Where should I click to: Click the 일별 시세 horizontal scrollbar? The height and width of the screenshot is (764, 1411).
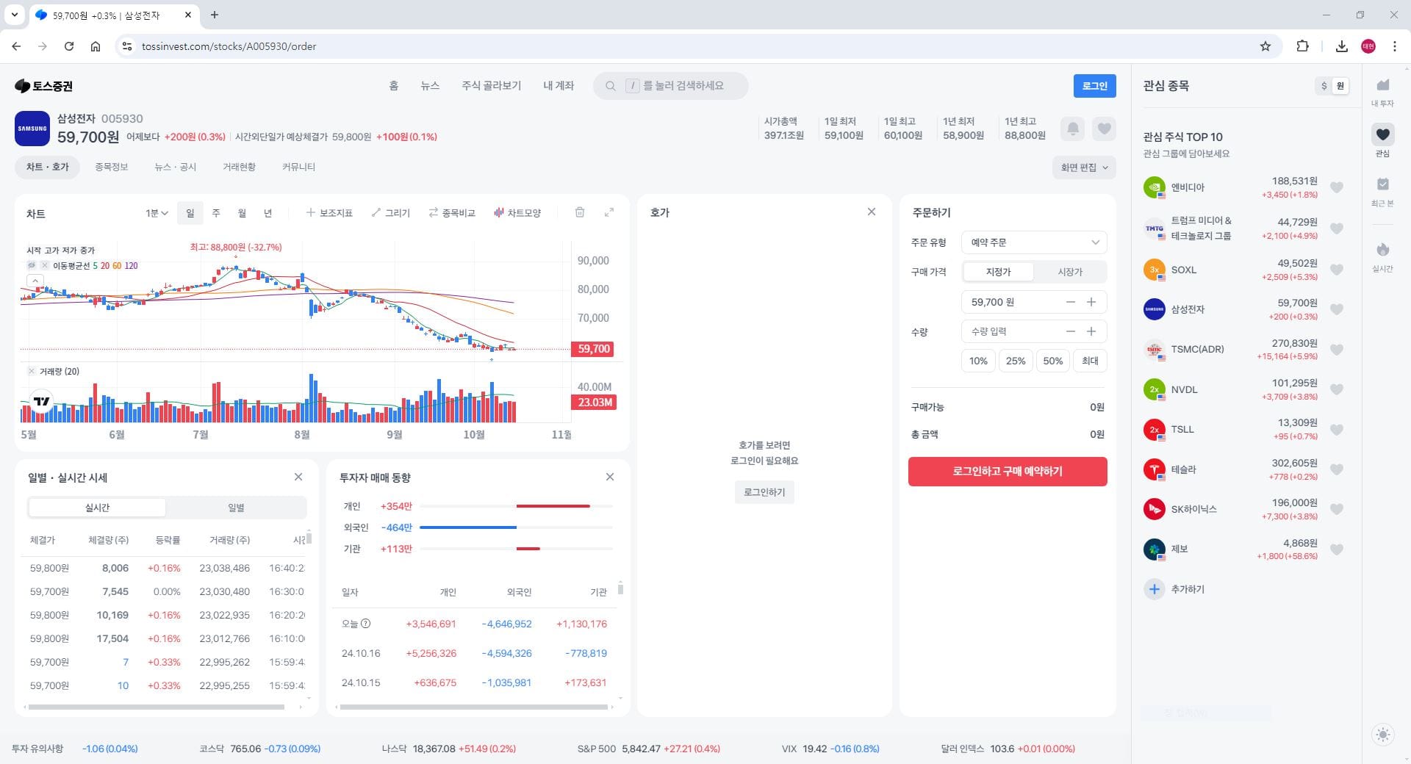click(156, 707)
